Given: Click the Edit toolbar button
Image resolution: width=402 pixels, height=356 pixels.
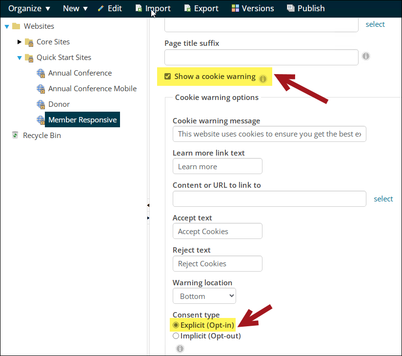Looking at the screenshot, I should (110, 8).
